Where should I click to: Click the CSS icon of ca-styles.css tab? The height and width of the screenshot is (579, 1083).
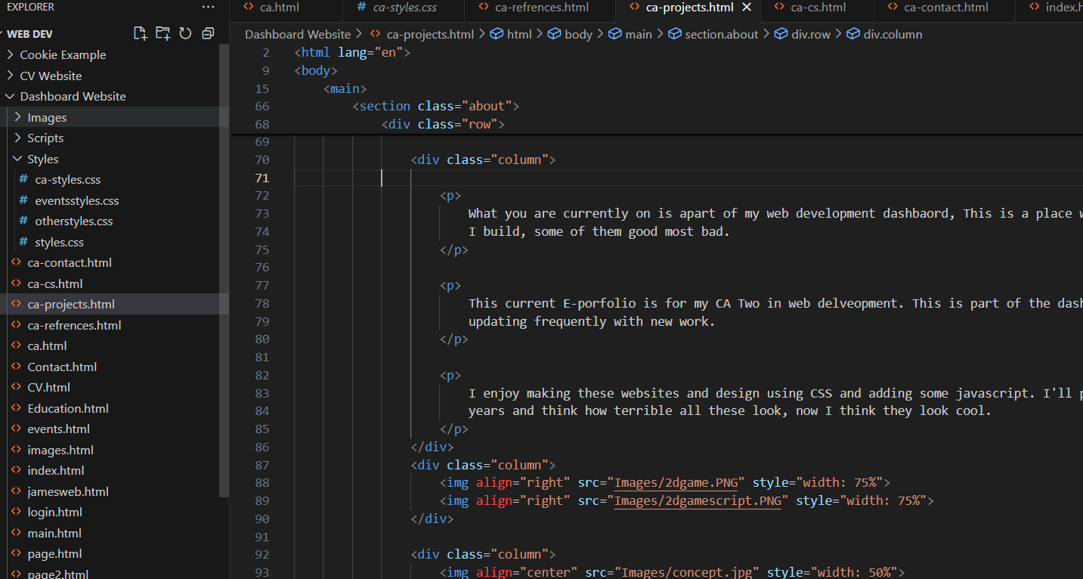[361, 8]
